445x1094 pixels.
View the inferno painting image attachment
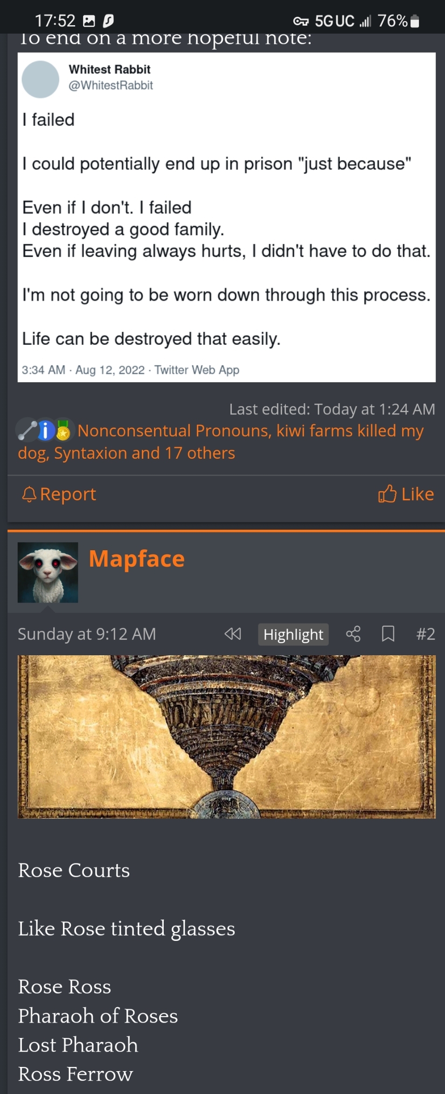coord(227,736)
